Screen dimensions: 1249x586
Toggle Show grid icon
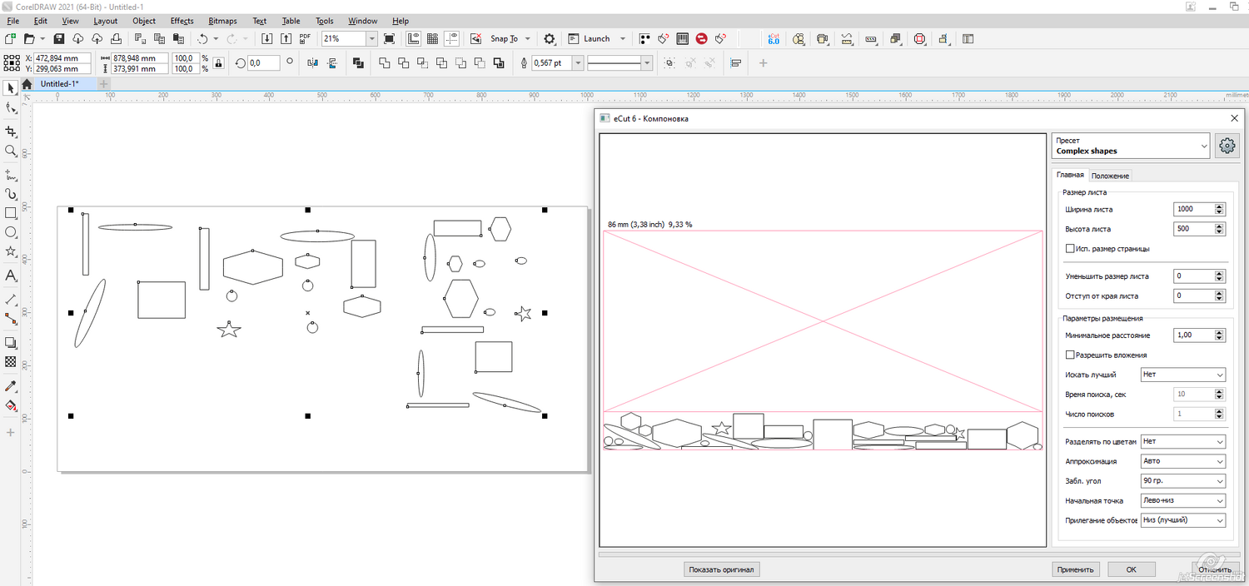(433, 38)
